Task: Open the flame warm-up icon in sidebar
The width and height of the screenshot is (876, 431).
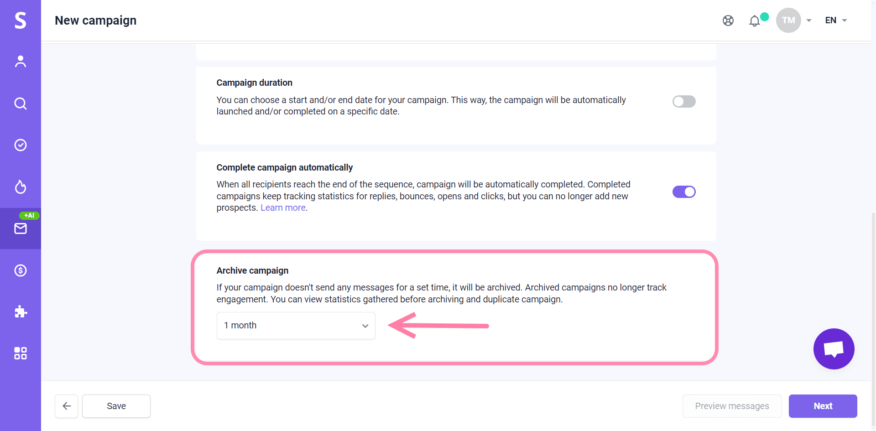Action: 21,187
